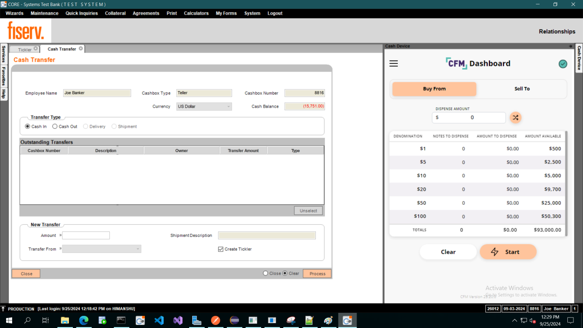Show hidden system tray icons
The height and width of the screenshot is (328, 583).
click(514, 321)
